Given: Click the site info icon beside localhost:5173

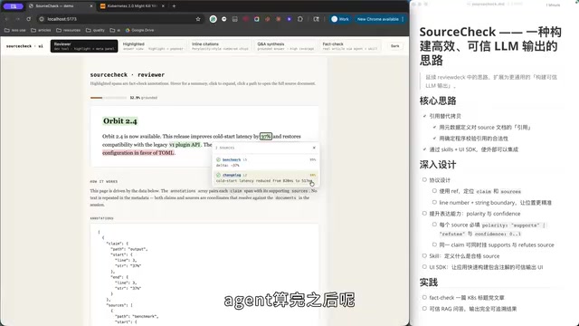Looking at the screenshot, I should point(42,19).
